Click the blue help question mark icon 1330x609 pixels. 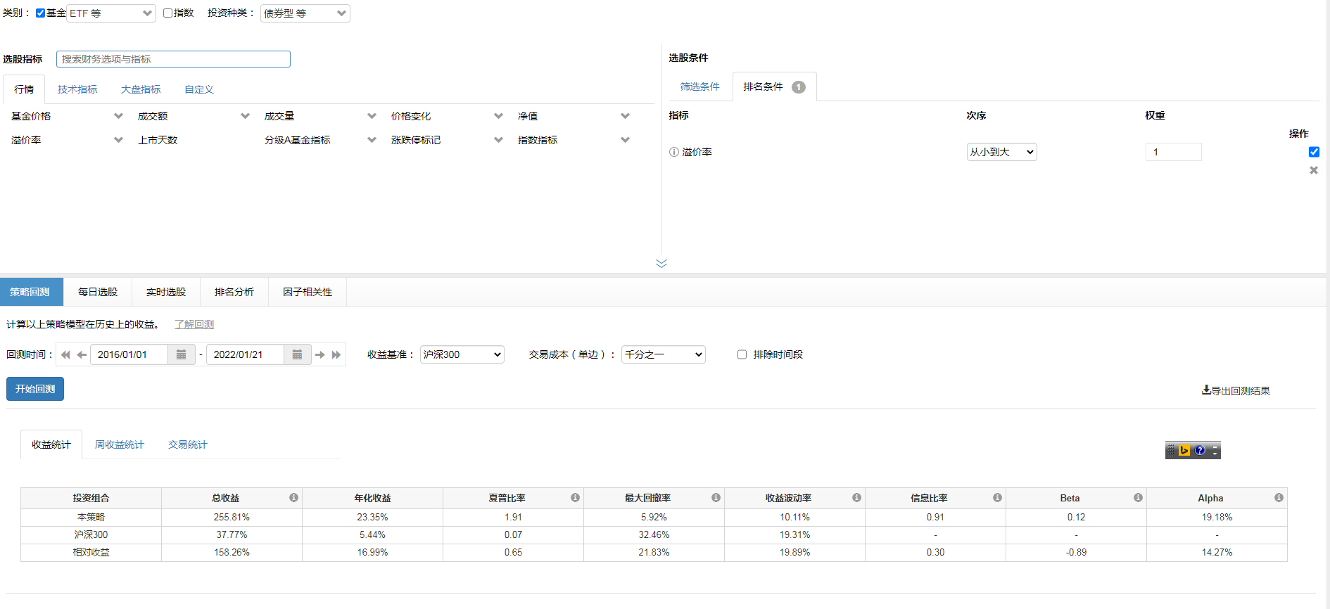click(1200, 450)
